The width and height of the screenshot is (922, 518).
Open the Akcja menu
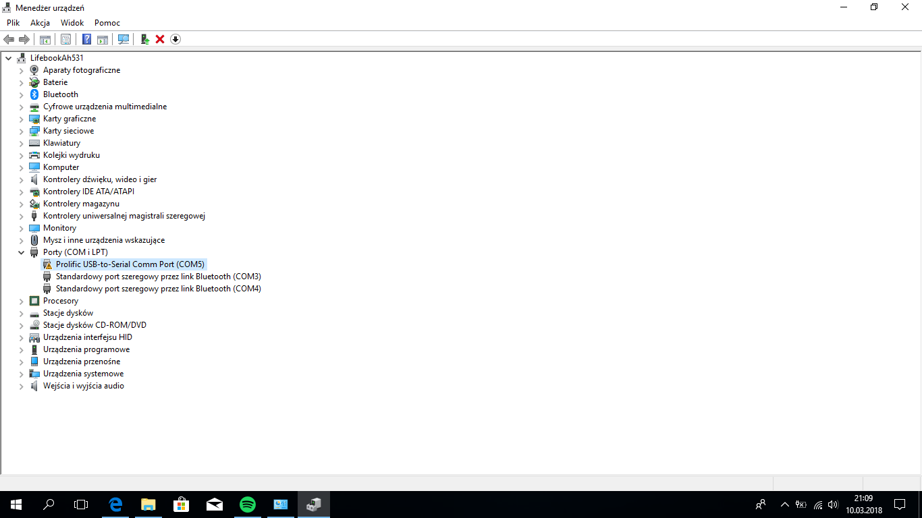tap(40, 23)
